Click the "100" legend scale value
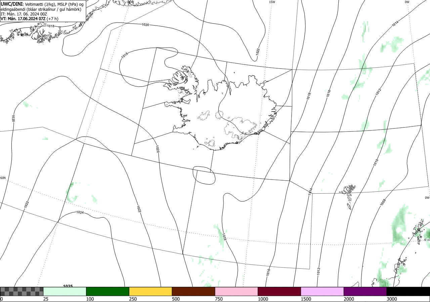The height and width of the screenshot is (302, 430). click(x=90, y=299)
